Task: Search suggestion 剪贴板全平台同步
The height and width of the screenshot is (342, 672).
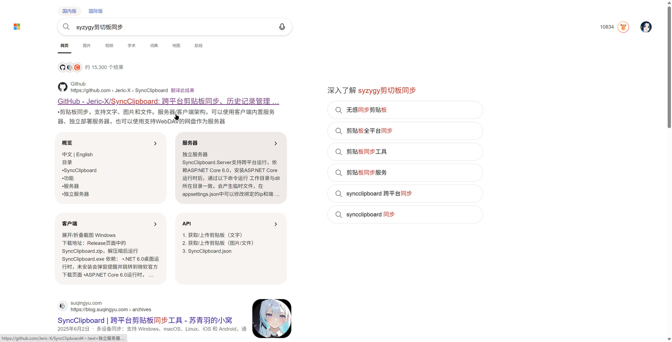Action: click(x=405, y=131)
